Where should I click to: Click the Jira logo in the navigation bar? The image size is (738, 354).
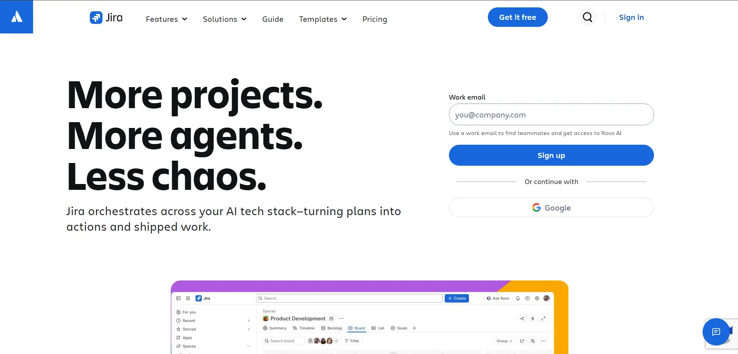coord(106,18)
